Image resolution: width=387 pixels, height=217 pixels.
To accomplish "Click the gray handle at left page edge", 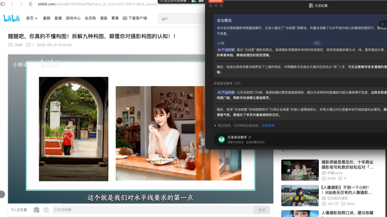I will tap(2, 194).
